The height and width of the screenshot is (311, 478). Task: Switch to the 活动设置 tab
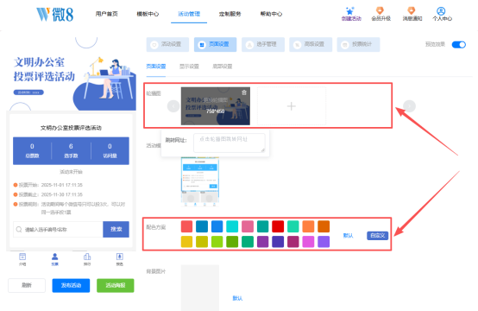(x=167, y=45)
